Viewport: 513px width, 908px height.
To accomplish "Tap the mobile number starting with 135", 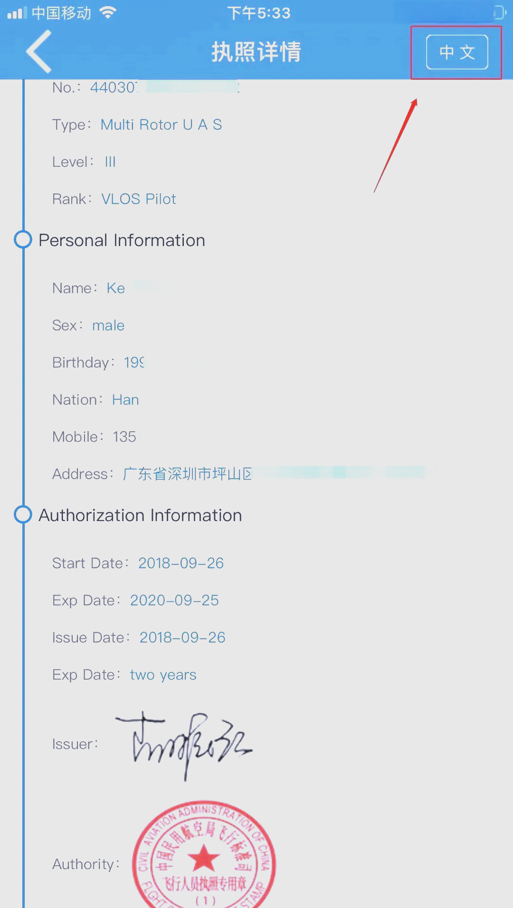I will [x=124, y=437].
